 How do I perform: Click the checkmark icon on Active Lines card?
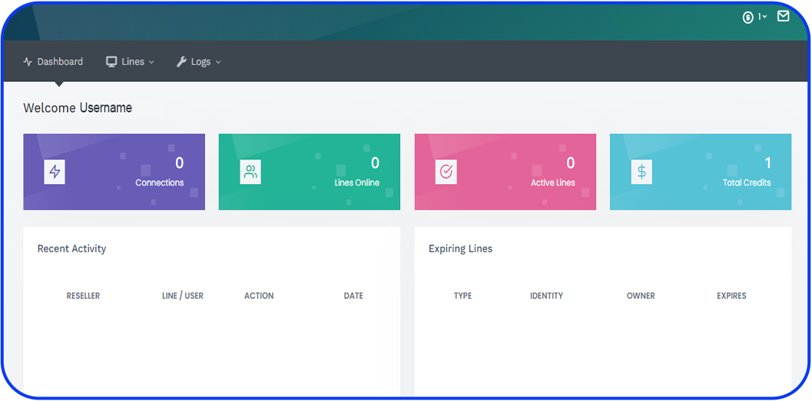click(446, 172)
